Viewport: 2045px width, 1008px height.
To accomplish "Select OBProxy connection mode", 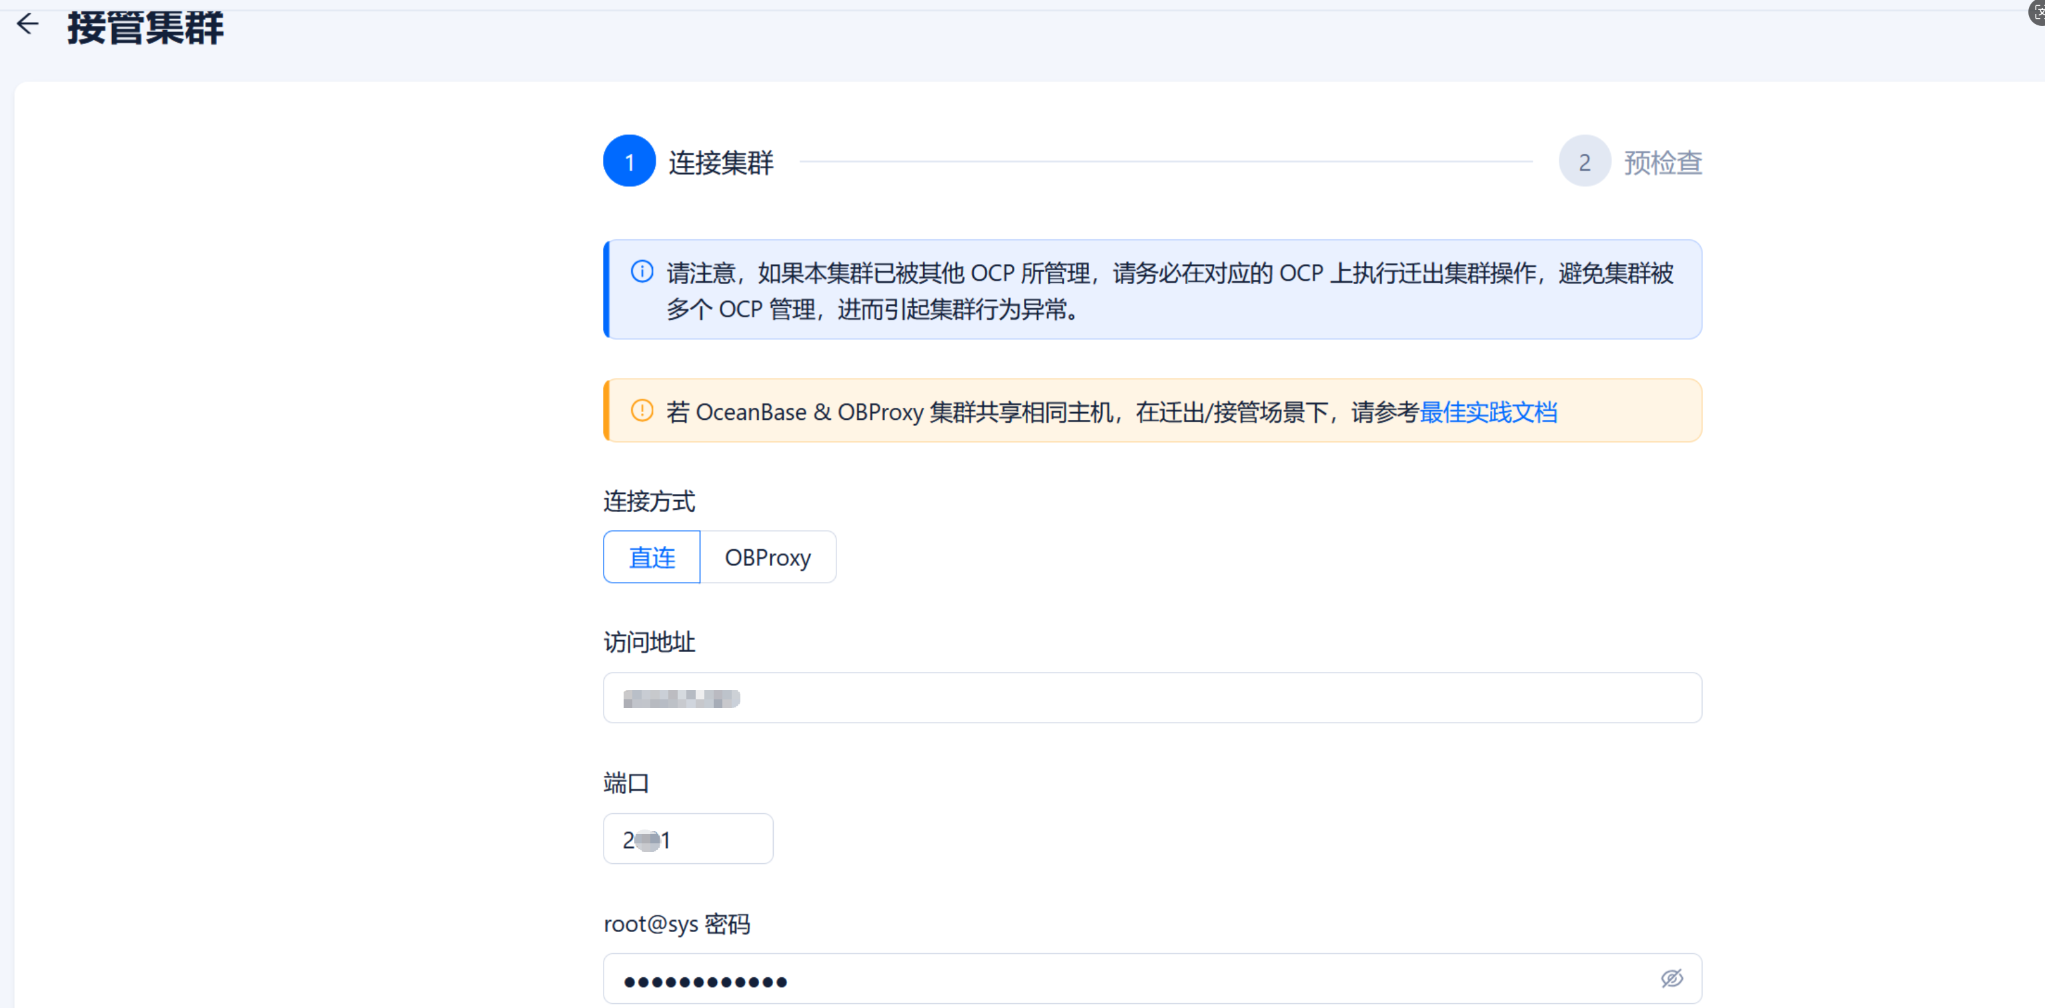I will 768,557.
